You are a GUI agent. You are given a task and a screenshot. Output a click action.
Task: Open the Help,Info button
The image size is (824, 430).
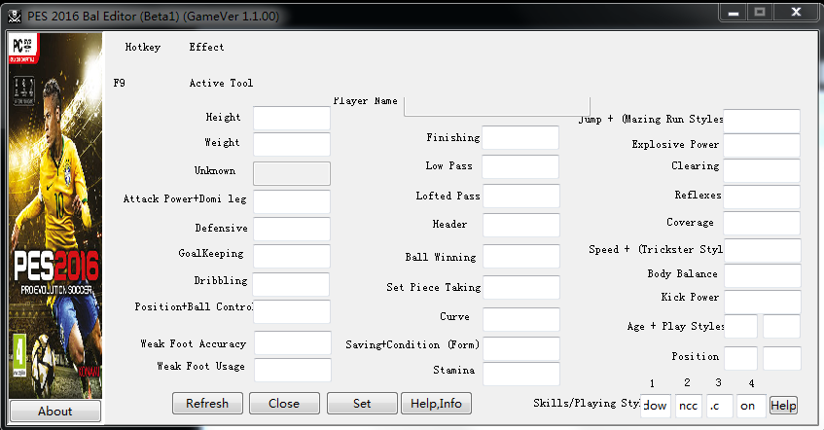click(x=436, y=403)
